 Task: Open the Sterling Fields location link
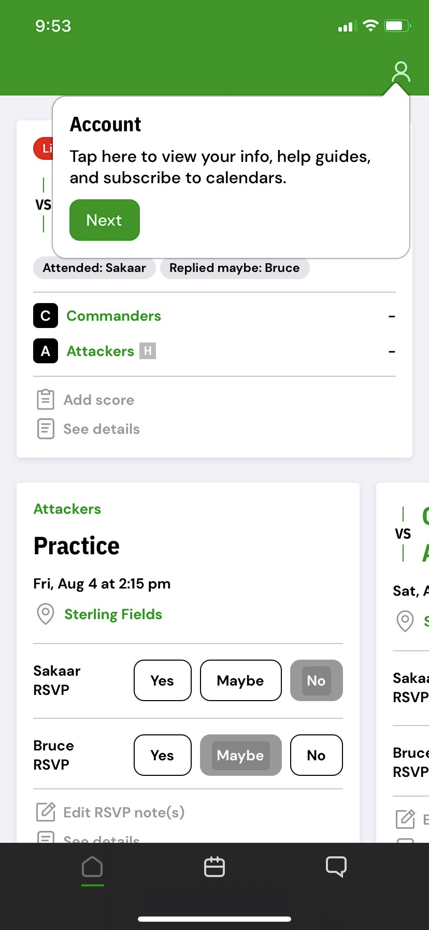(x=113, y=614)
